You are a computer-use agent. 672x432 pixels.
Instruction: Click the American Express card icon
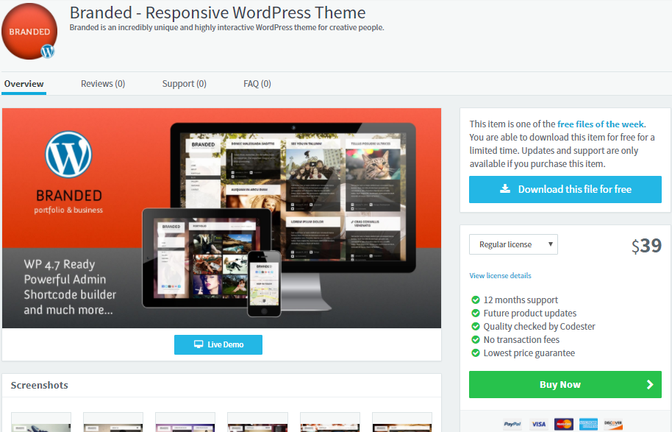click(x=588, y=424)
